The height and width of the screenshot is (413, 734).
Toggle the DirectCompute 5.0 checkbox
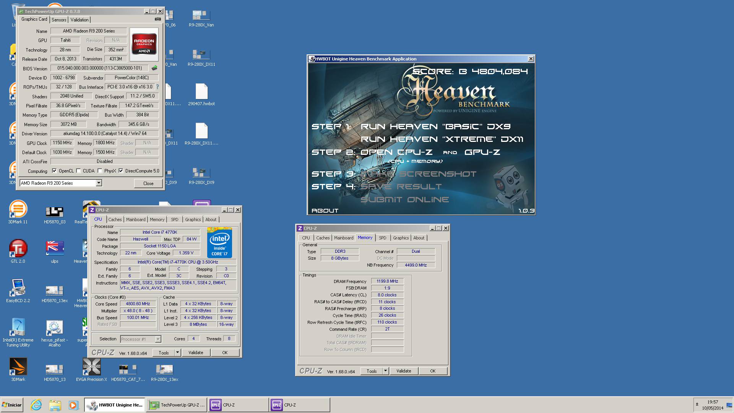[x=121, y=171]
